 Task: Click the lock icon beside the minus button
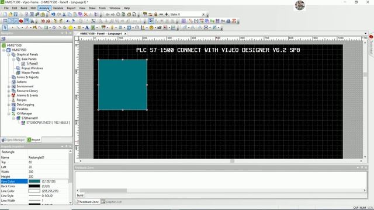click(x=156, y=15)
